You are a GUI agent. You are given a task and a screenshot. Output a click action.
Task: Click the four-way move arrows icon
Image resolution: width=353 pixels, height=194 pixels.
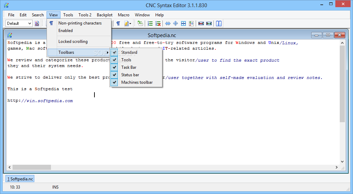176,23
